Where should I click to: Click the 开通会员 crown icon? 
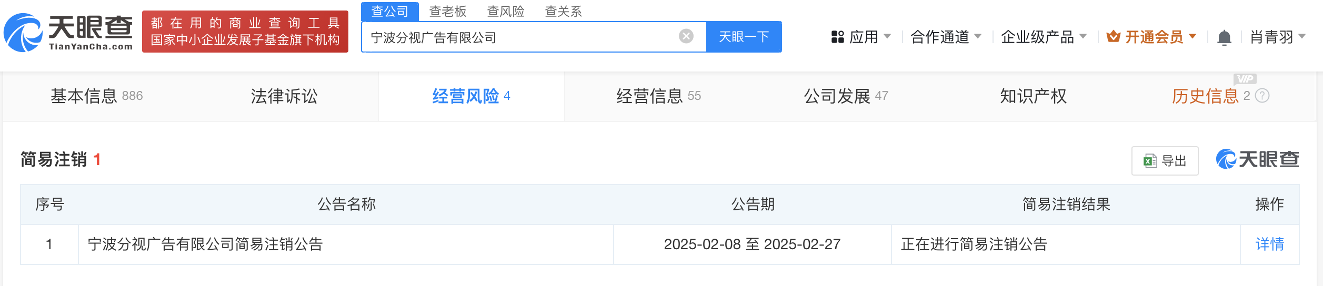point(1113,37)
